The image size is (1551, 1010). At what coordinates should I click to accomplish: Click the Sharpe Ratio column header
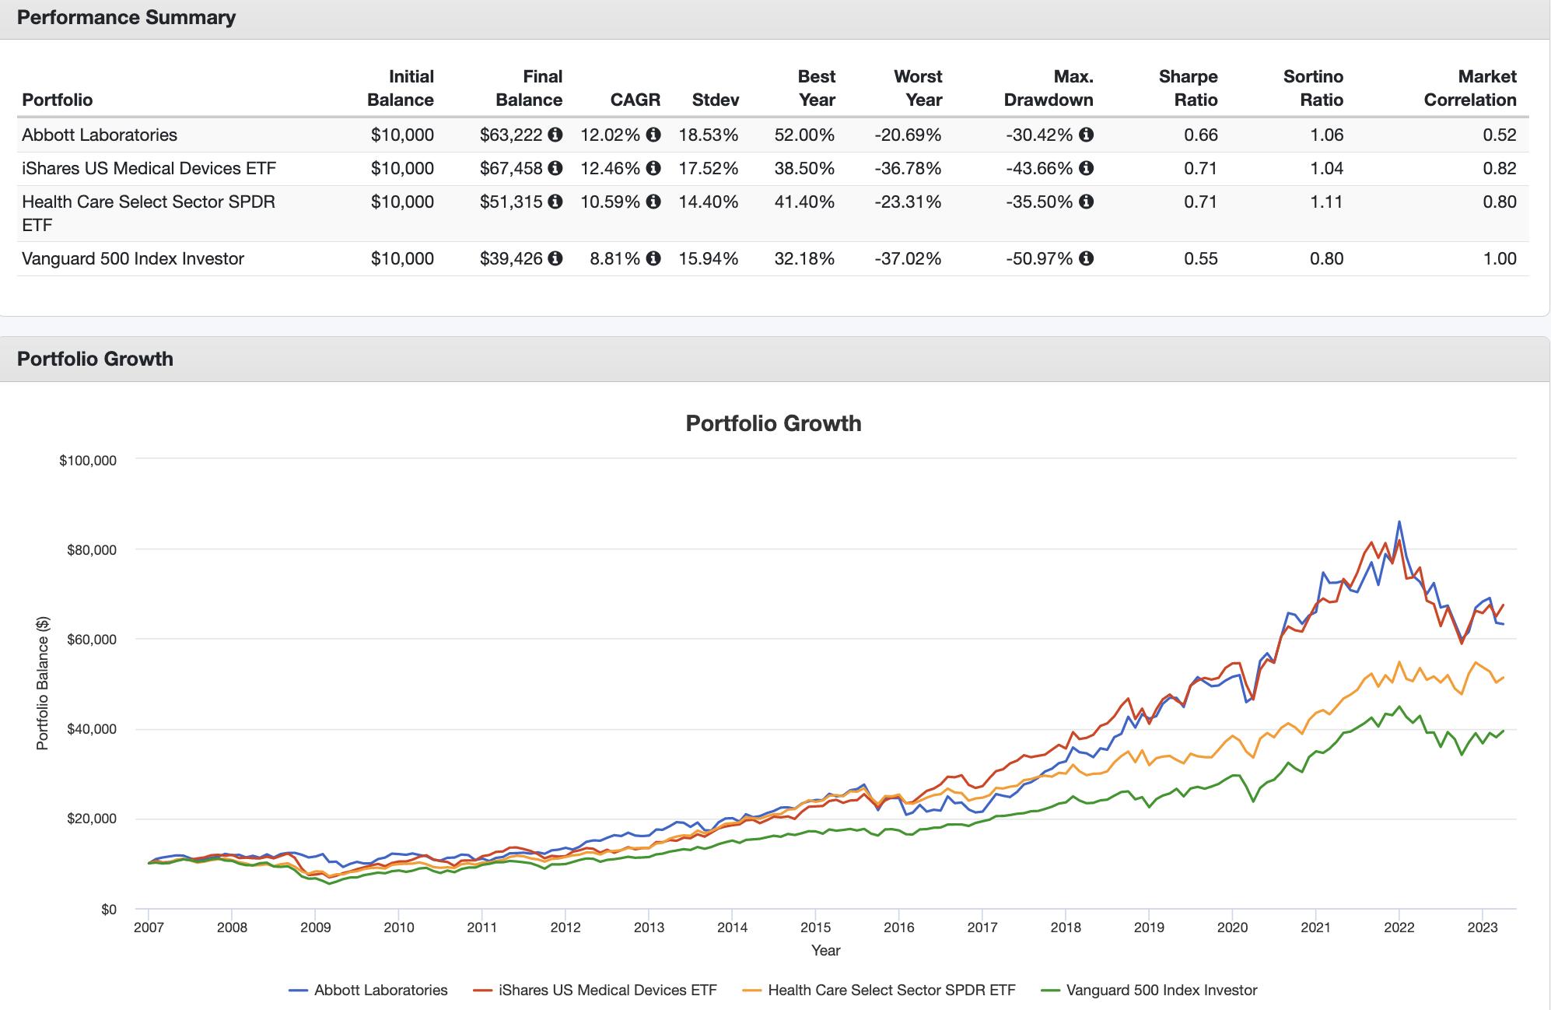coord(1188,88)
